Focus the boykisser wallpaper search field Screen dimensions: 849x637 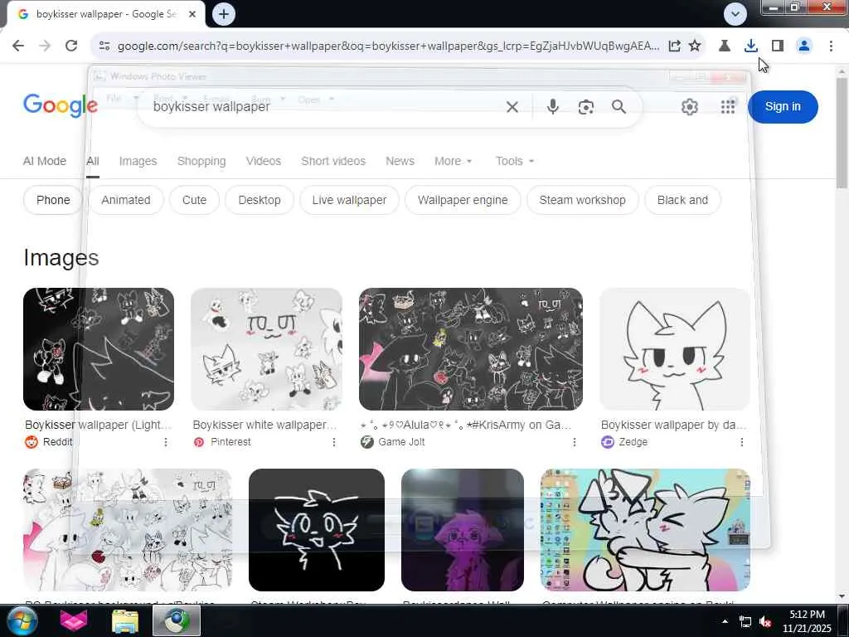[325, 107]
